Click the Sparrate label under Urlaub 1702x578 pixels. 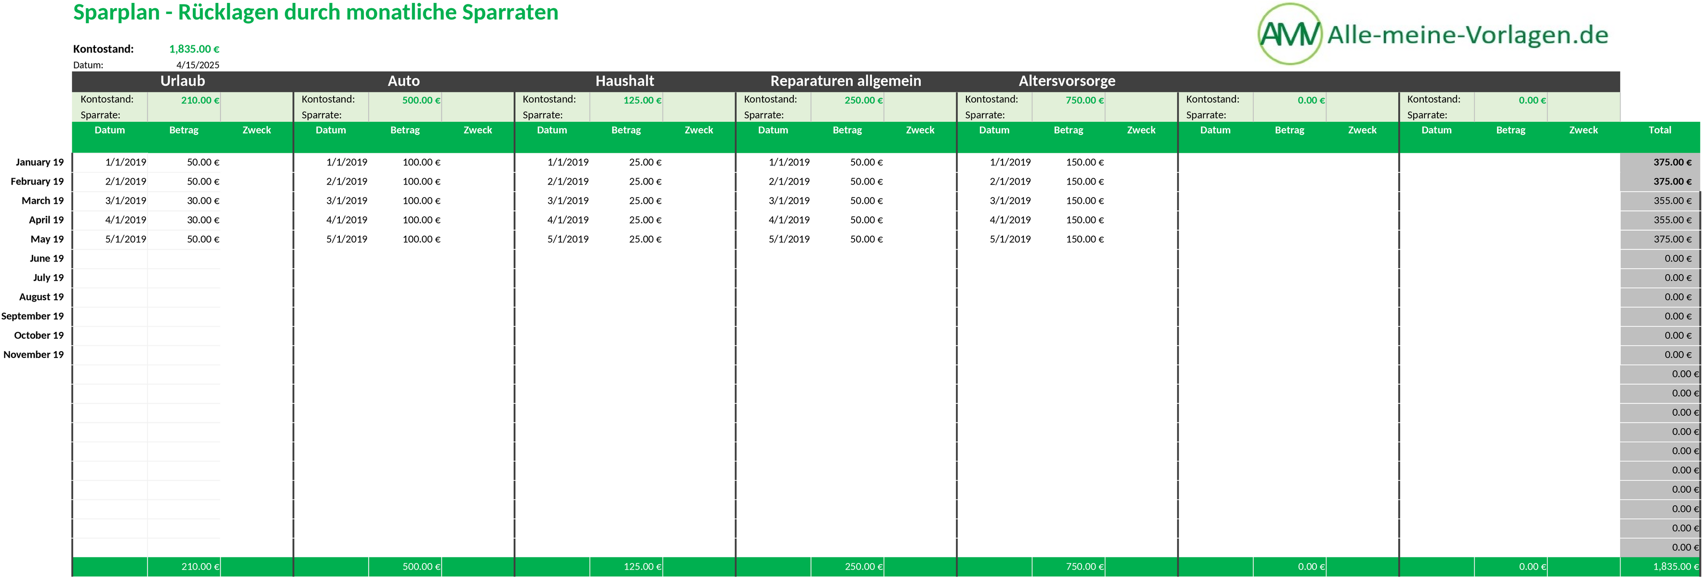(100, 115)
